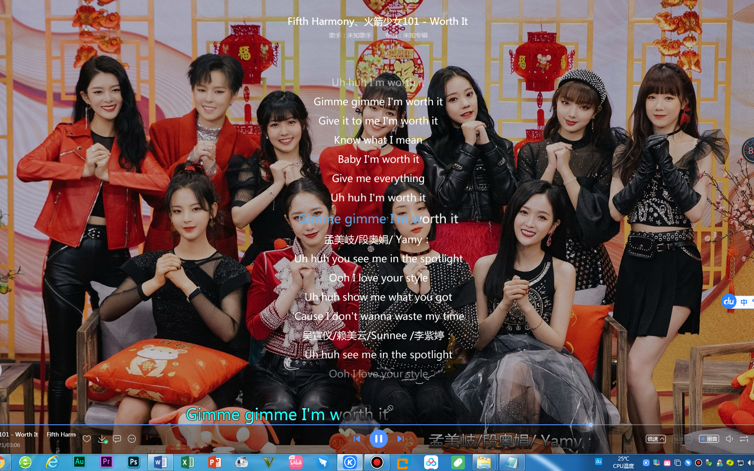This screenshot has width=754, height=471.
Task: Click the lyric line 'Baby I'm worth it'
Action: [x=378, y=159]
